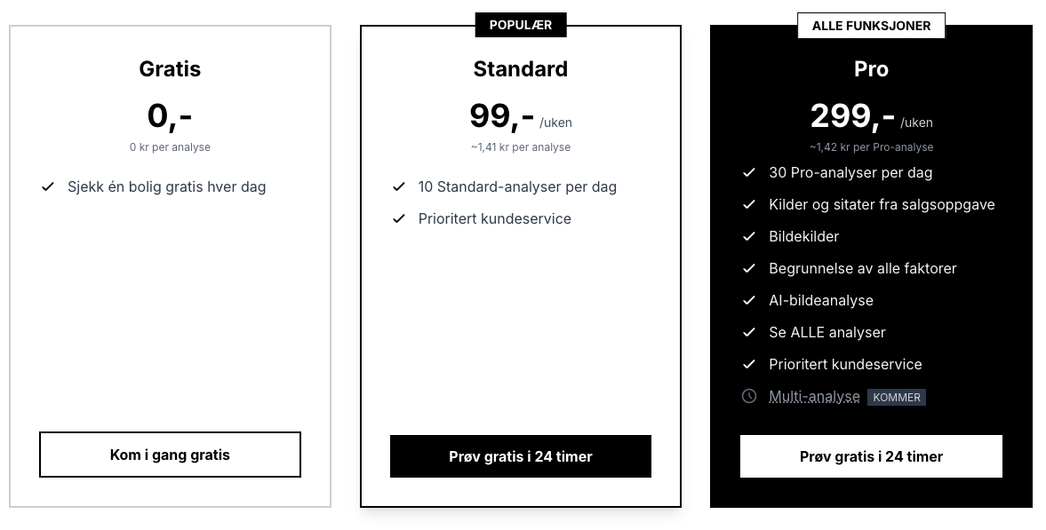Click Prøv gratis i 24 timer on Standard plan
1046x530 pixels.
point(521,456)
